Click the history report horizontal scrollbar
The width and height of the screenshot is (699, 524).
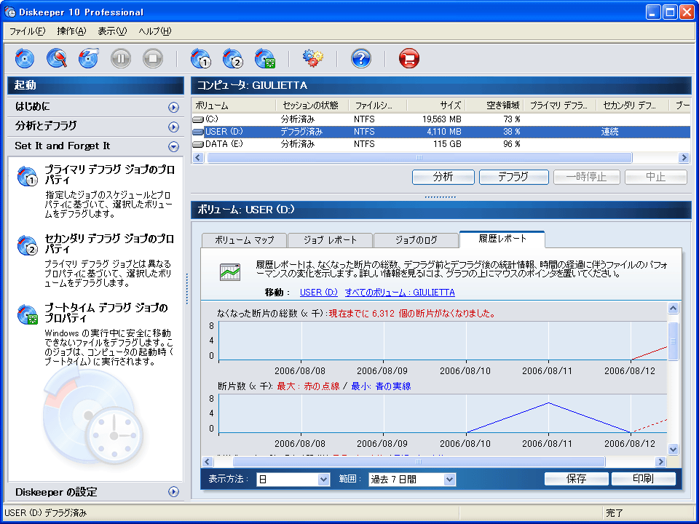point(419,461)
